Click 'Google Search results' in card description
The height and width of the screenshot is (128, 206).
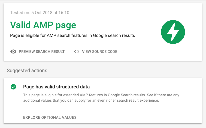click(x=126, y=95)
